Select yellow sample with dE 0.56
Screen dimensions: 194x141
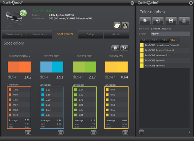coord(116,110)
